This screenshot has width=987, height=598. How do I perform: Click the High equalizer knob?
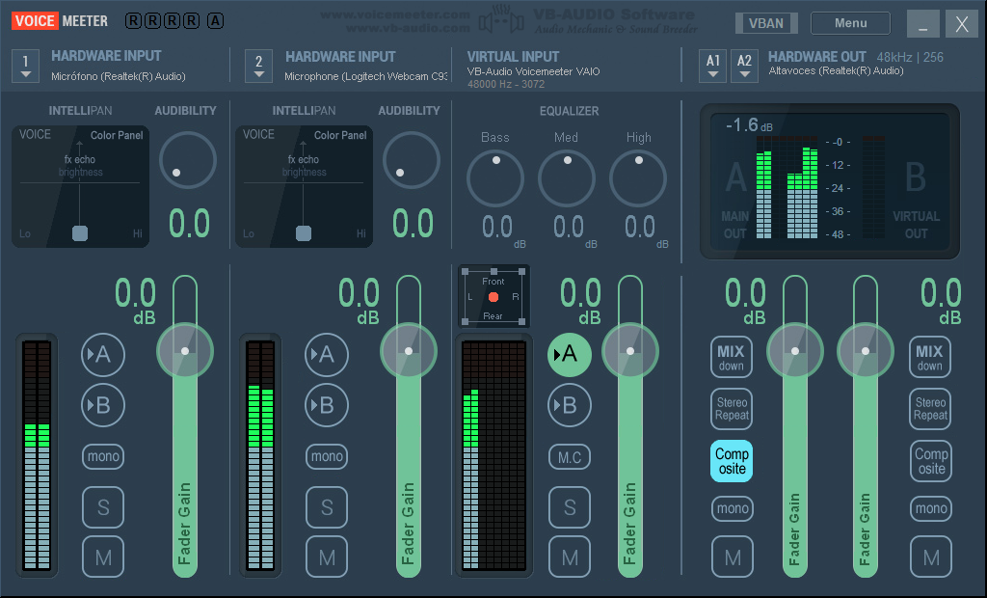pos(638,178)
